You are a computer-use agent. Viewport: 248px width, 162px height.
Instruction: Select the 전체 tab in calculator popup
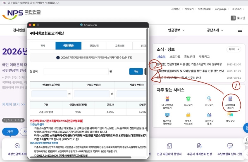[x=43, y=46]
